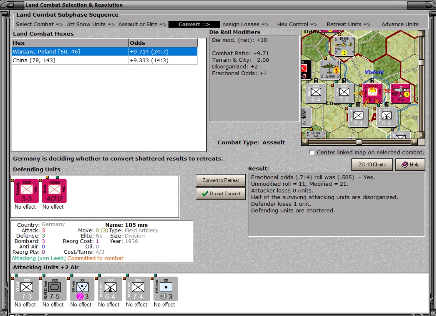The height and width of the screenshot is (316, 436).
Task: Click the XIII Inf 7-4 corps on map
Action: click(358, 117)
